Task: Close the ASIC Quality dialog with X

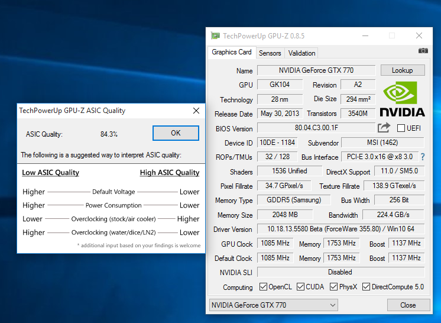Action: (196, 111)
